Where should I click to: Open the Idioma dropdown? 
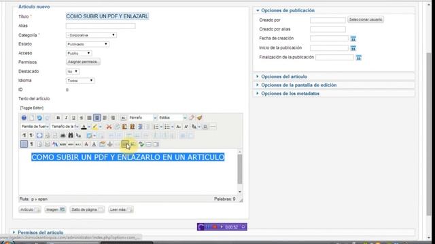coord(80,81)
